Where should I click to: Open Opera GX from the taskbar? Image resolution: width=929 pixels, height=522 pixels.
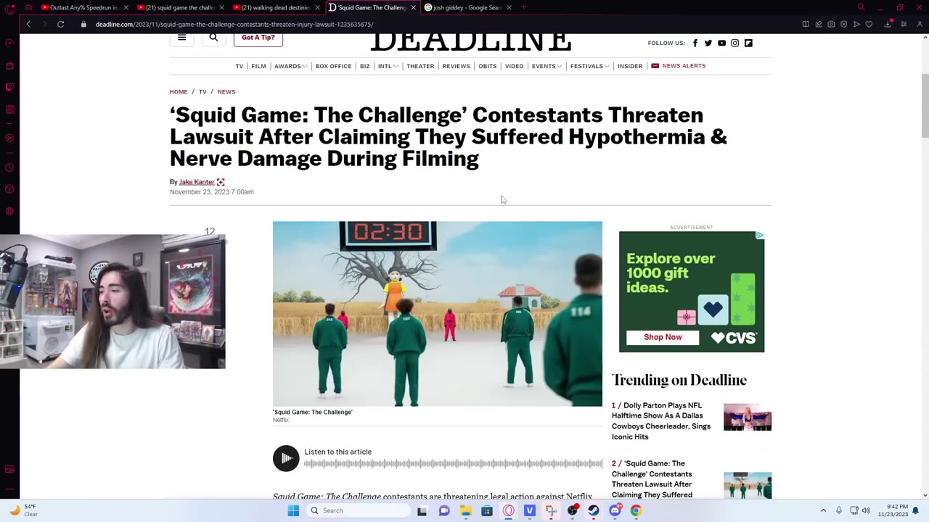(508, 510)
